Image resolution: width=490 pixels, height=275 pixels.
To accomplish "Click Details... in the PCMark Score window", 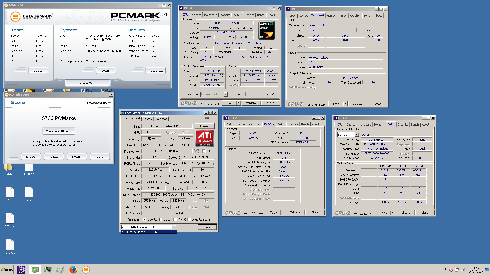I will coord(77,157).
